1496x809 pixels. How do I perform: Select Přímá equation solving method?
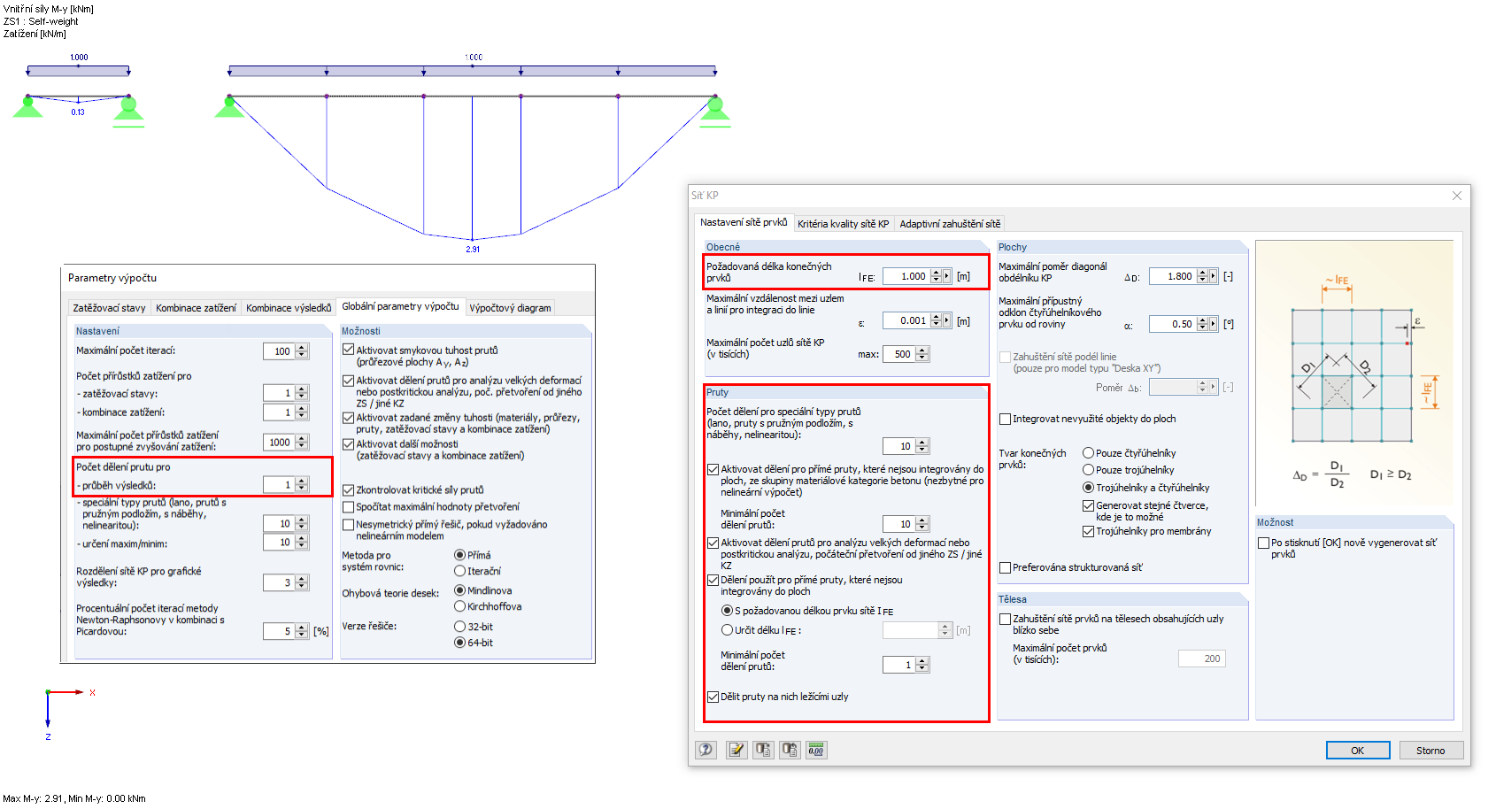460,555
